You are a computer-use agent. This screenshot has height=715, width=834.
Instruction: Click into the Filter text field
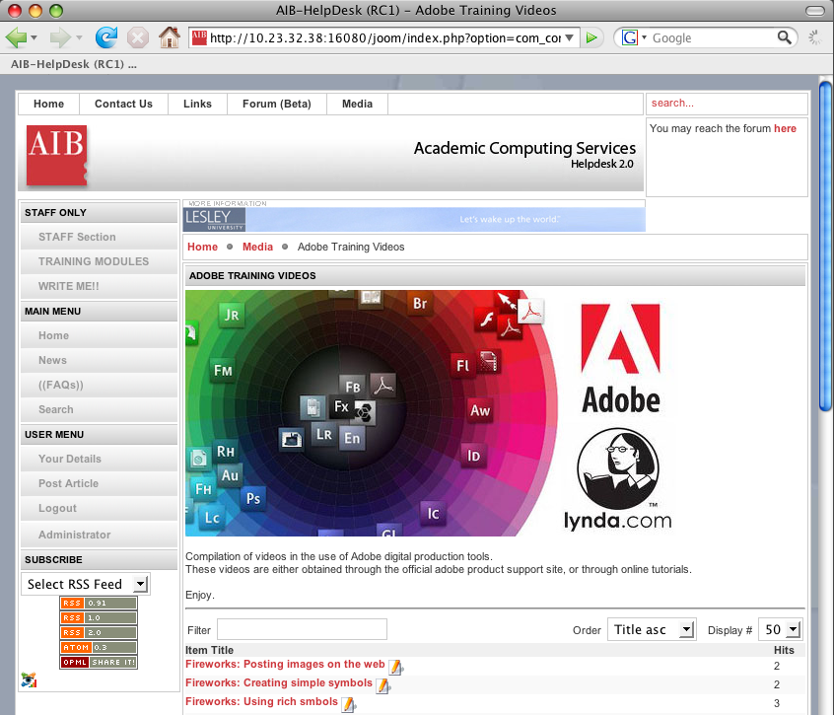pyautogui.click(x=302, y=629)
